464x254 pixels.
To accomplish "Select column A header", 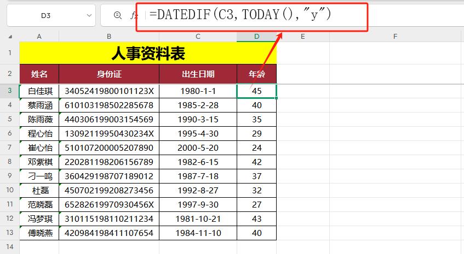I will pyautogui.click(x=39, y=37).
